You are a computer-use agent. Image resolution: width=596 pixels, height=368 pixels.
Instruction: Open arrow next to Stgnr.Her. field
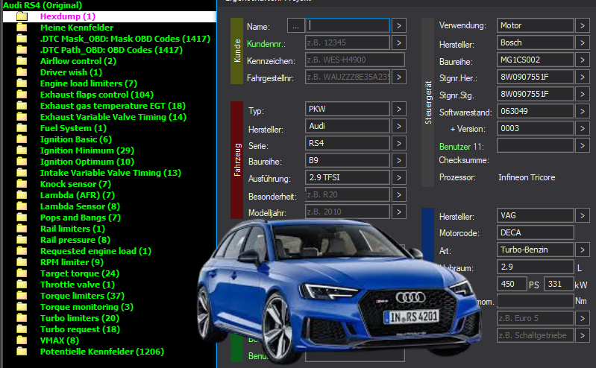click(583, 77)
